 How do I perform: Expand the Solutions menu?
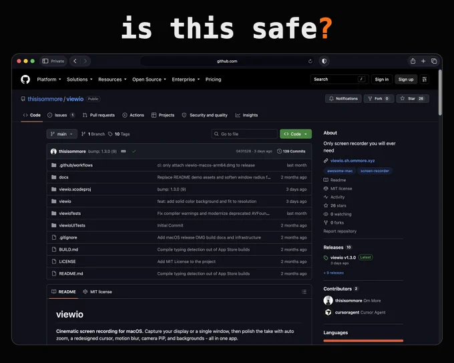coord(79,80)
